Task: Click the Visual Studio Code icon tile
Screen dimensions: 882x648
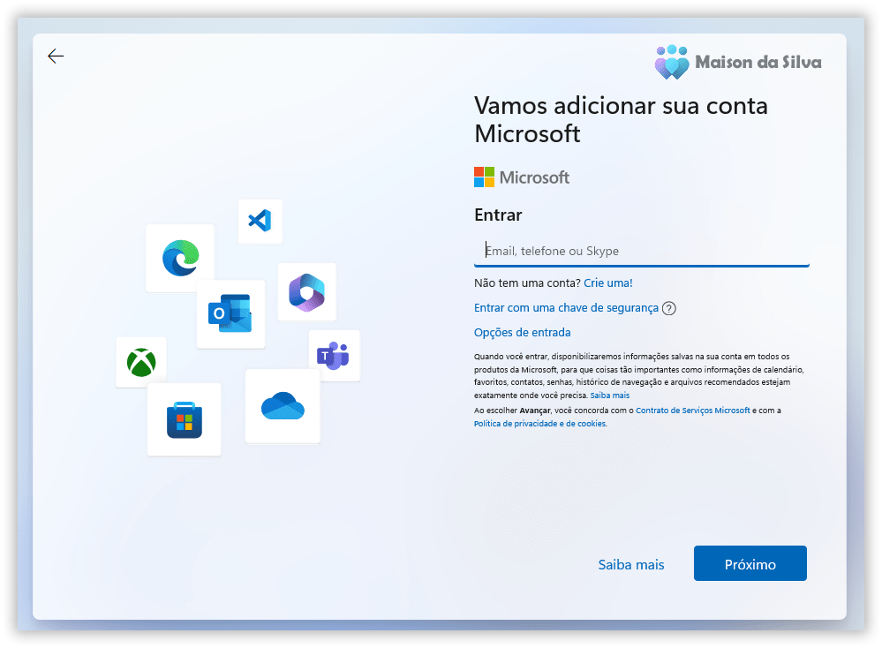Action: tap(260, 221)
